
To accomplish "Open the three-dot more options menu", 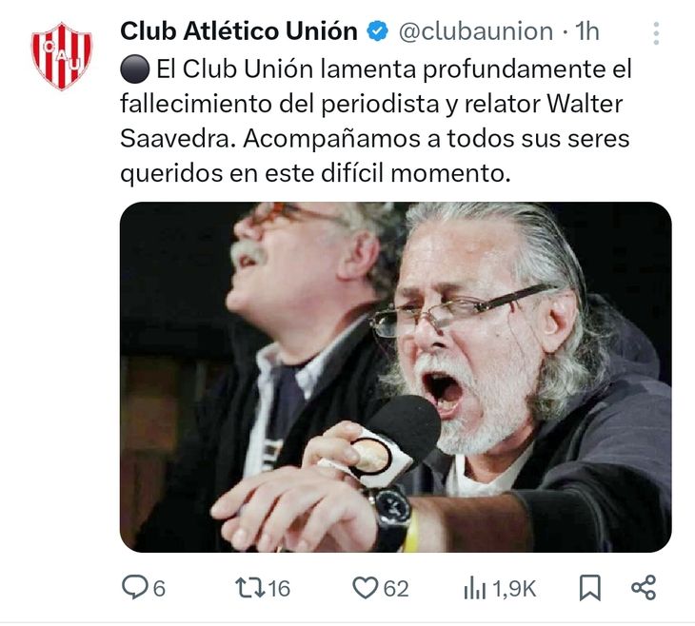I will pos(656,32).
